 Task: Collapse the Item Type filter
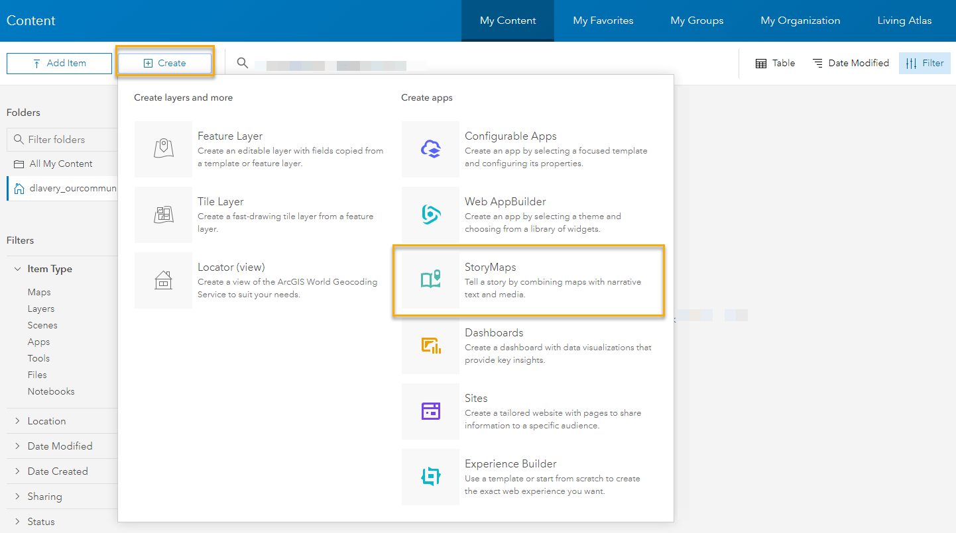[50, 269]
